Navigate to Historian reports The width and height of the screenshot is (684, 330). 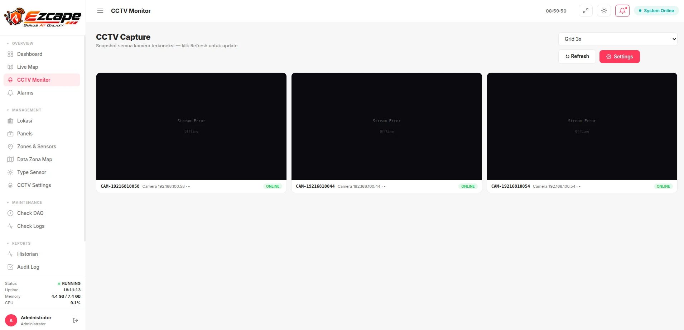tap(42, 254)
